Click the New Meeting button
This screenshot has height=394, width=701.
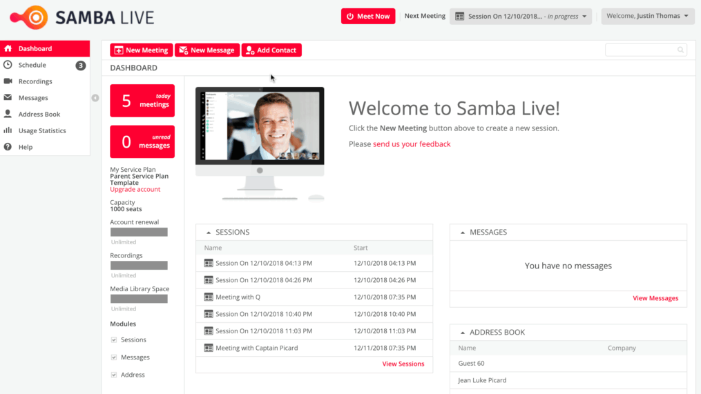click(x=142, y=50)
